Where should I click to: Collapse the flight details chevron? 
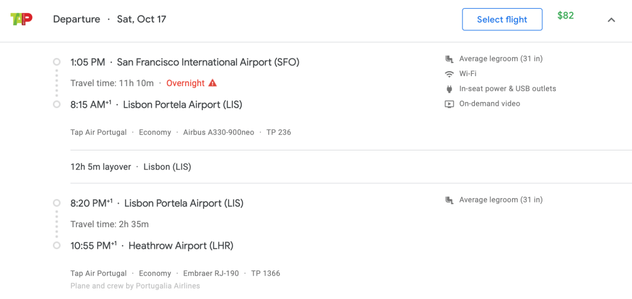click(x=612, y=20)
